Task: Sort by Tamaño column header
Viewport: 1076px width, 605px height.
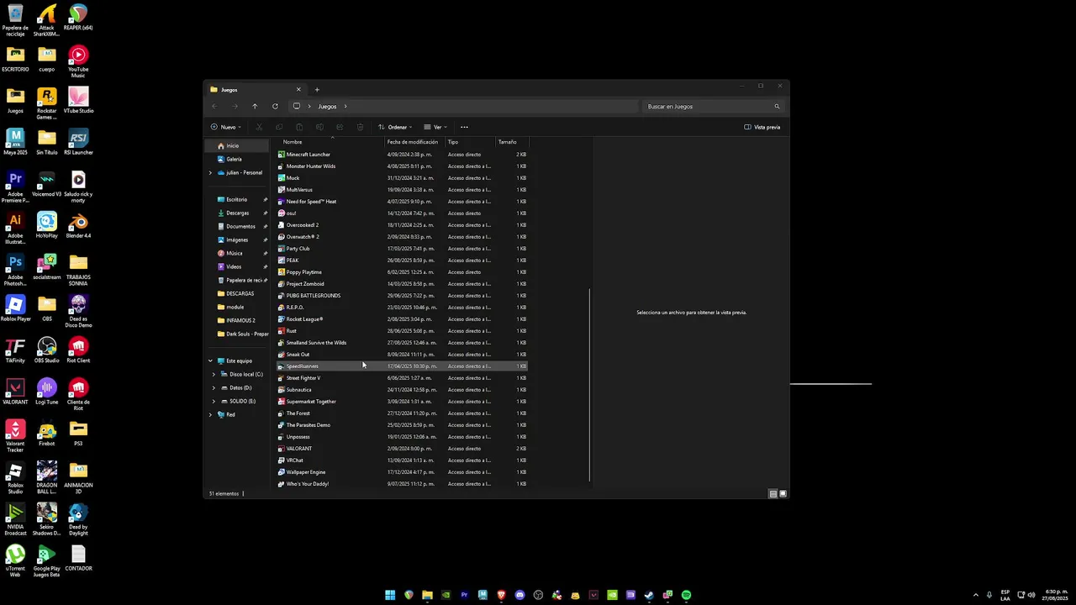Action: (x=513, y=142)
